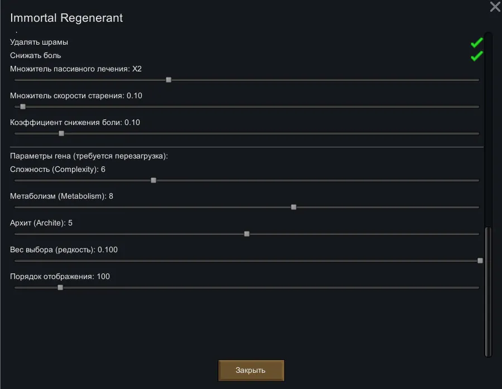Close the Immortal Regenerant window with the X
Image resolution: width=502 pixels, height=389 pixels.
(x=495, y=7)
